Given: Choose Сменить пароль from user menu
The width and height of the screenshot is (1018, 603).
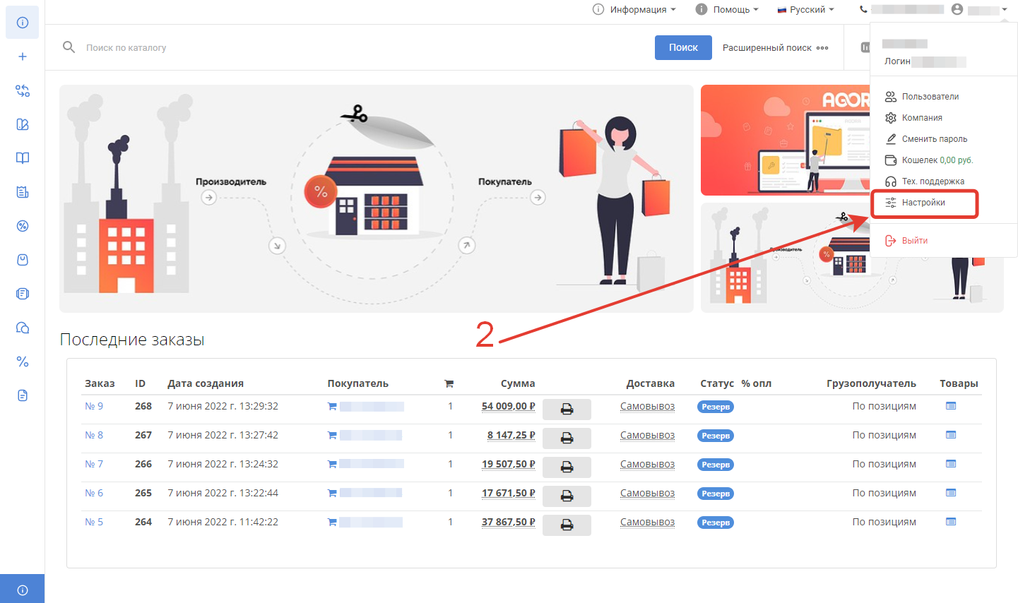Looking at the screenshot, I should (x=934, y=139).
